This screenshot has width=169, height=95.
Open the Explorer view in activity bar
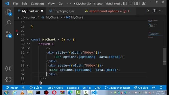8,12
